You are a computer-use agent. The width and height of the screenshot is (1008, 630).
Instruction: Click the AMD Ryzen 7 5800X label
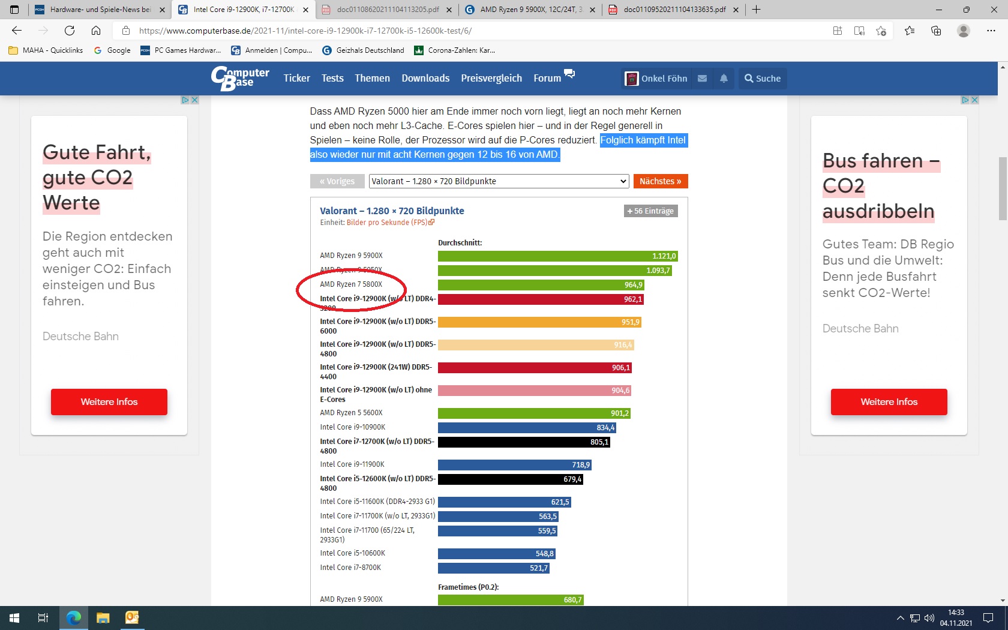tap(351, 284)
